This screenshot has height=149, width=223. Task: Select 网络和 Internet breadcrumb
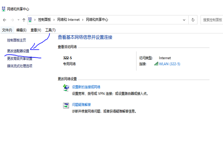point(68,20)
